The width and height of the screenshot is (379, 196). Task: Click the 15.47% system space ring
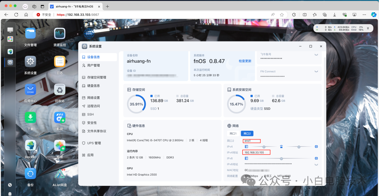(x=237, y=104)
